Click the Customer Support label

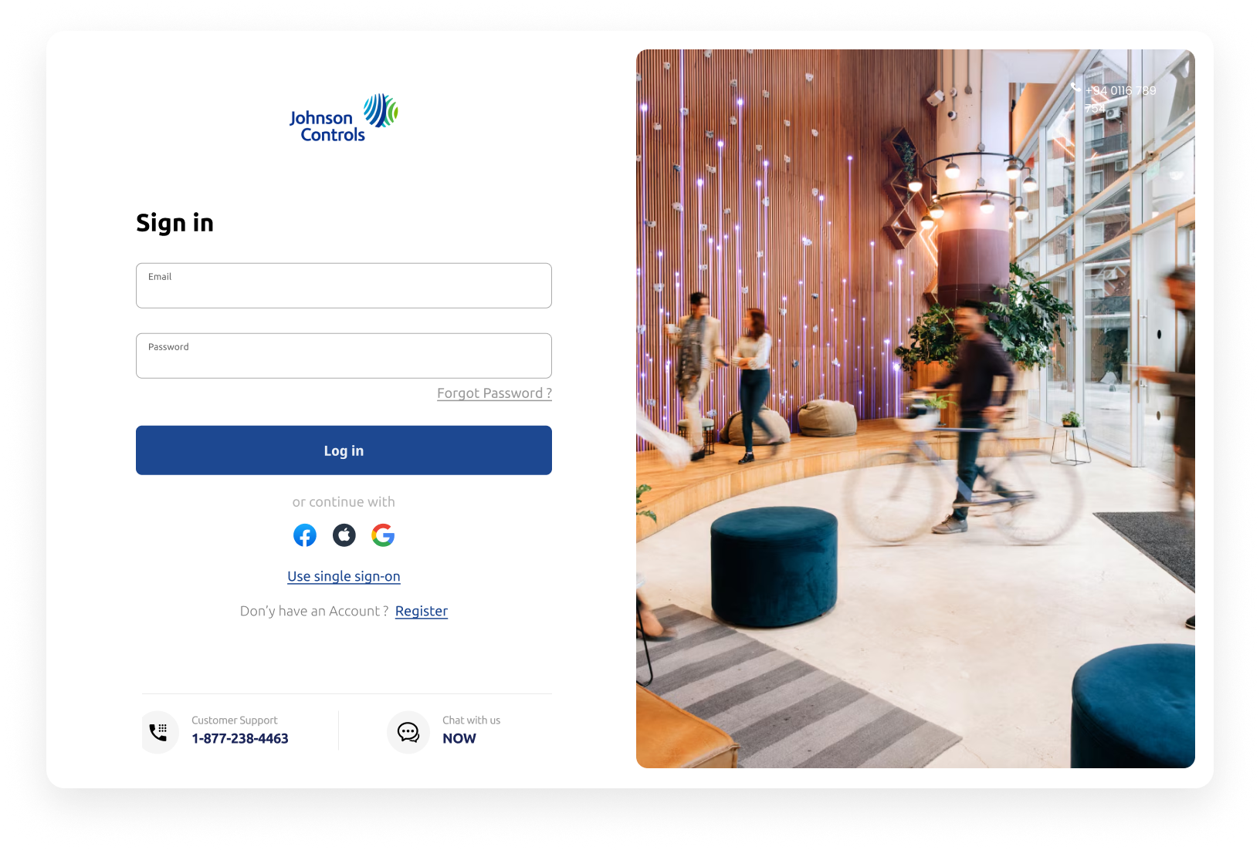[235, 720]
